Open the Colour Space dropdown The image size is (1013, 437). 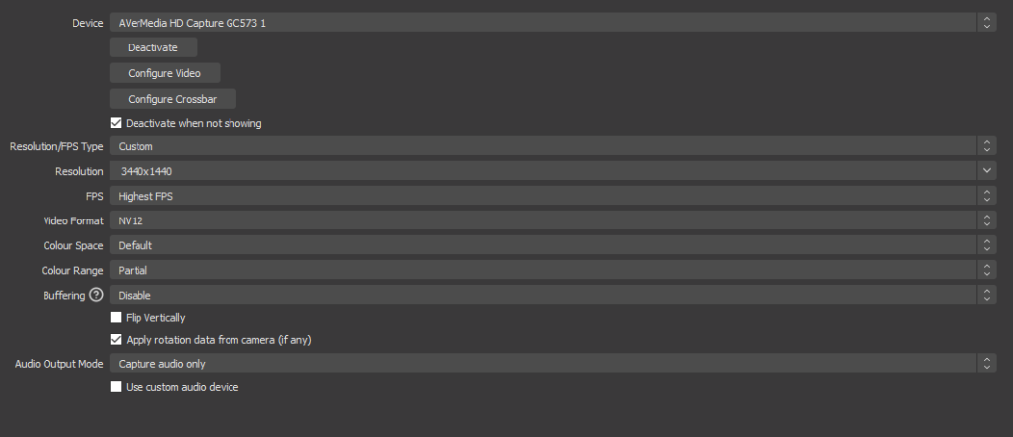click(x=544, y=245)
